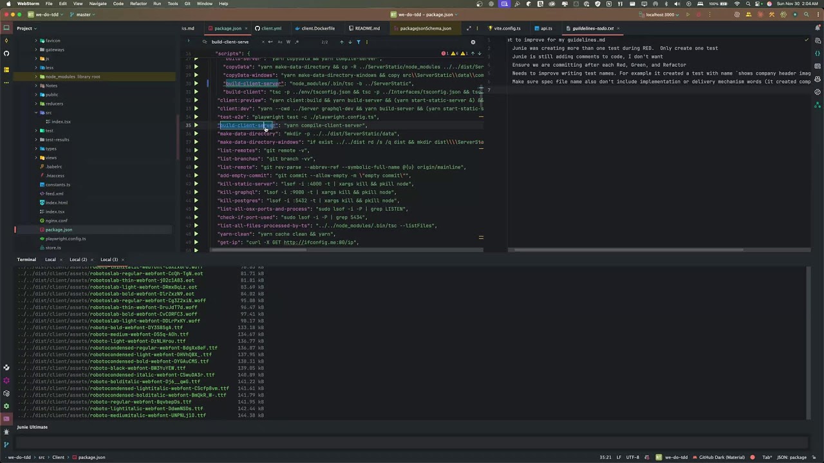824x463 pixels.
Task: Open the Git tool window sidebar icon
Action: coord(6,444)
